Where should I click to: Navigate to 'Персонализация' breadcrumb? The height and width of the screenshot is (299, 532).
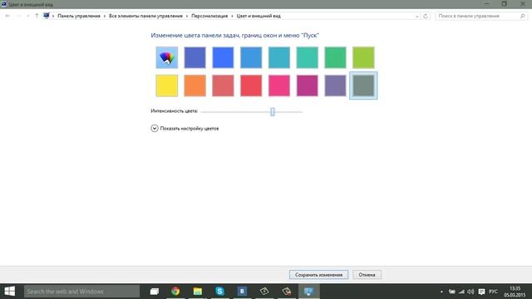(209, 16)
